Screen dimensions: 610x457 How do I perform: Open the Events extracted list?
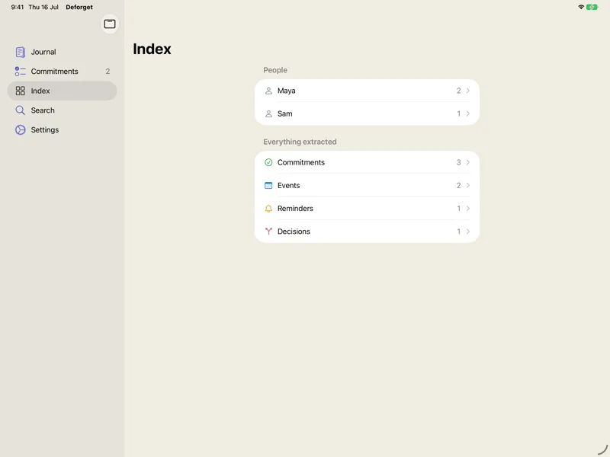pos(367,185)
